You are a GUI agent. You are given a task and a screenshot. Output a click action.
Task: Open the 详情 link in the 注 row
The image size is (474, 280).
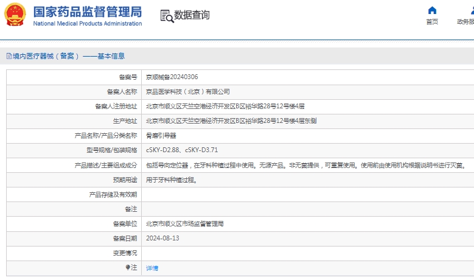(x=152, y=268)
